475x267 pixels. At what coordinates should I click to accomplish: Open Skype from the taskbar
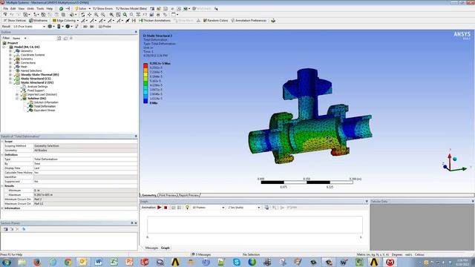[x=237, y=262]
